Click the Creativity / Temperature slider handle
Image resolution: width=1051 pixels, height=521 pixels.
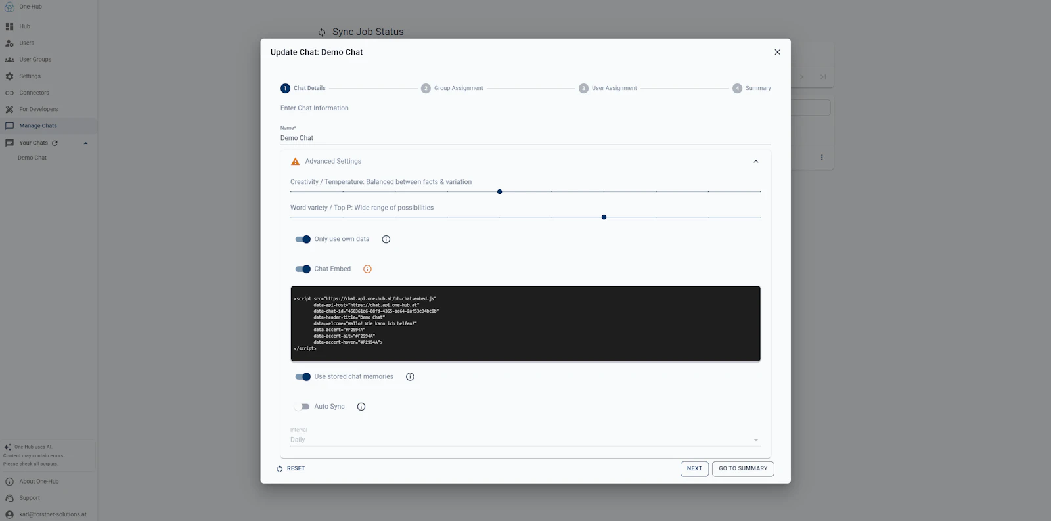pyautogui.click(x=500, y=192)
